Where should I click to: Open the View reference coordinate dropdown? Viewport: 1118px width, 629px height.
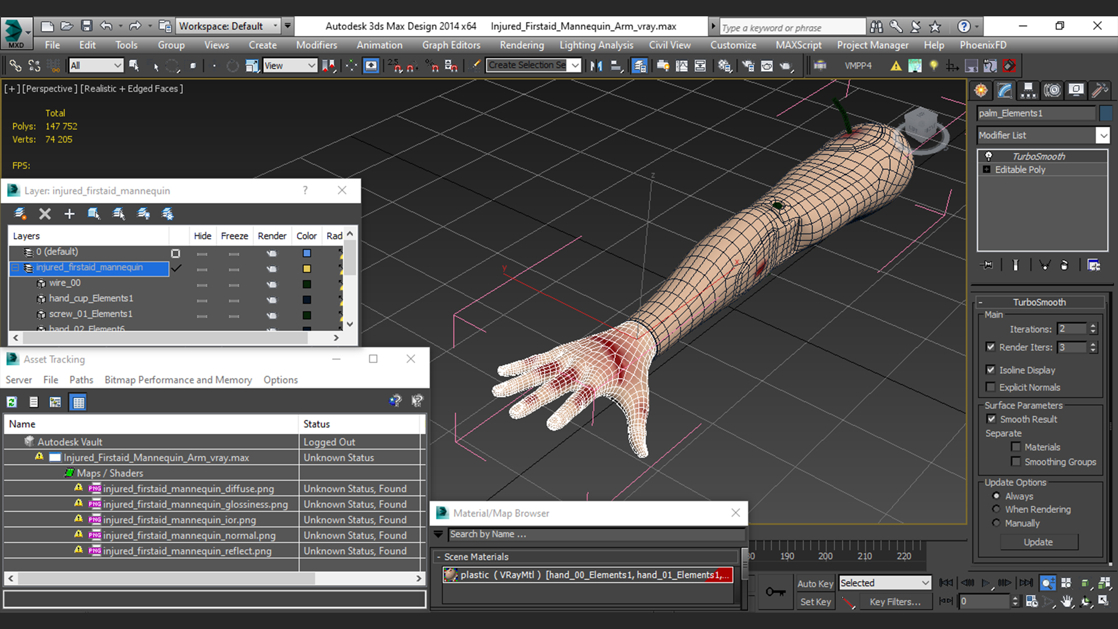(289, 66)
